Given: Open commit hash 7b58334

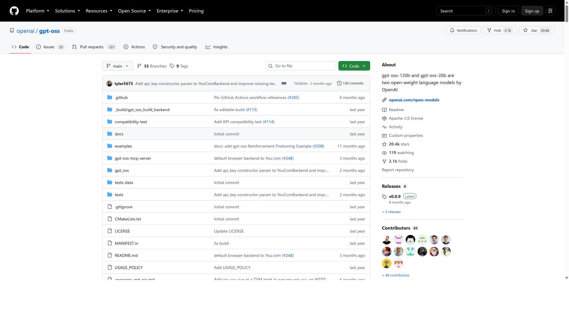Looking at the screenshot, I should point(301,84).
